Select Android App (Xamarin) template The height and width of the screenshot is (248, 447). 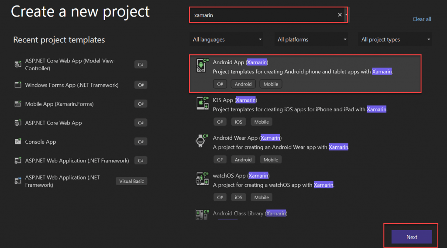[x=305, y=73]
